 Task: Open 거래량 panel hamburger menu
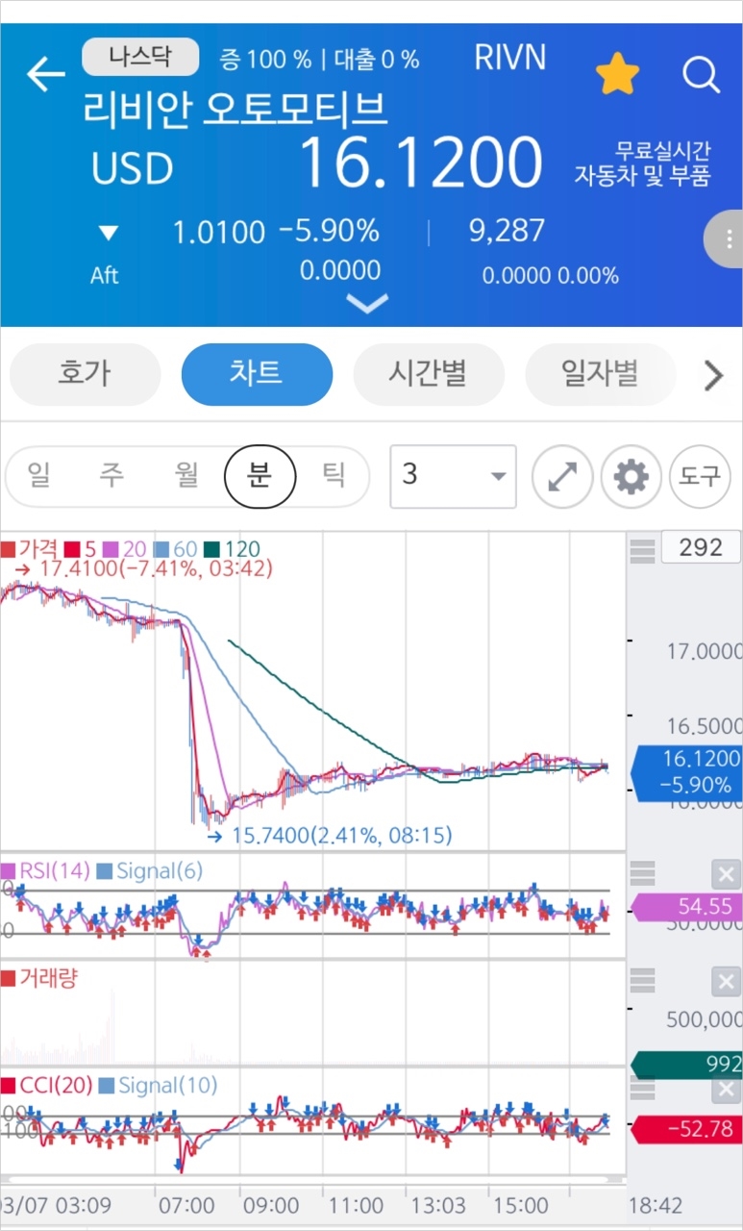(642, 981)
